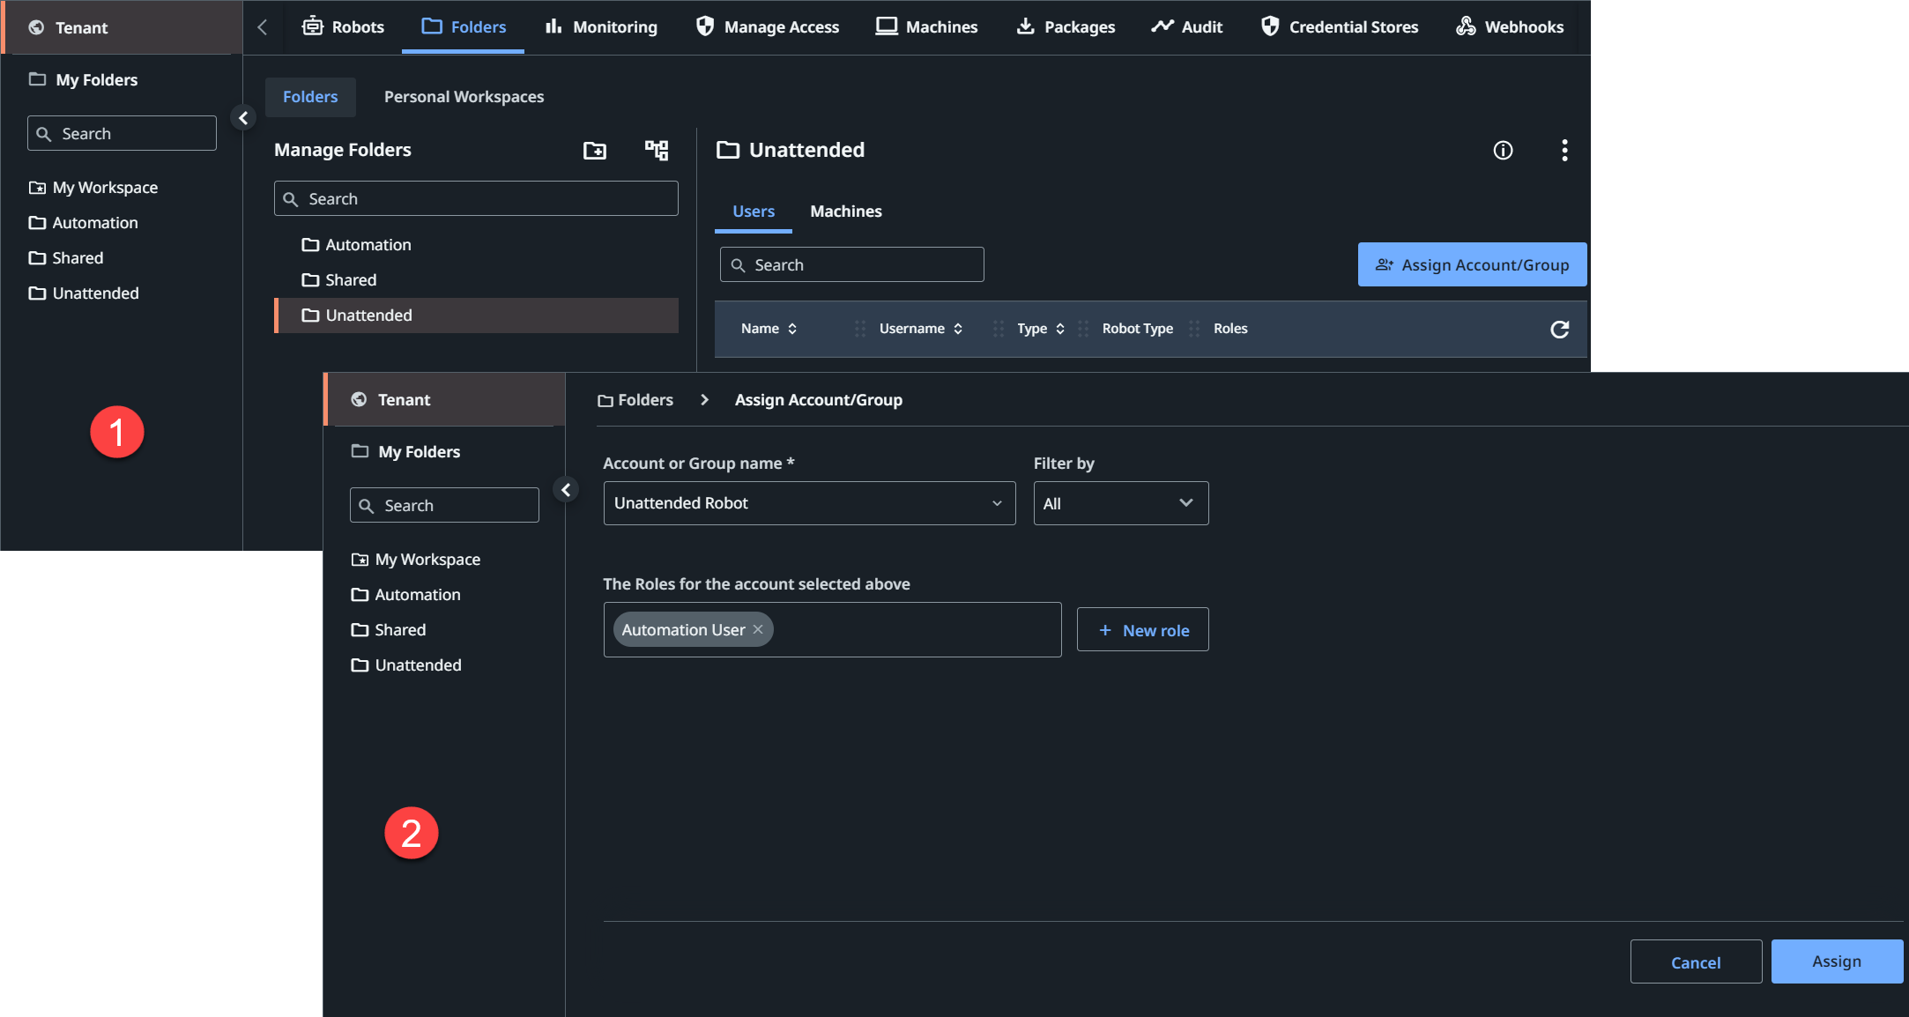Viewport: 1909px width, 1017px height.
Task: Switch to Personal Workspaces sub-tab
Action: click(x=464, y=97)
